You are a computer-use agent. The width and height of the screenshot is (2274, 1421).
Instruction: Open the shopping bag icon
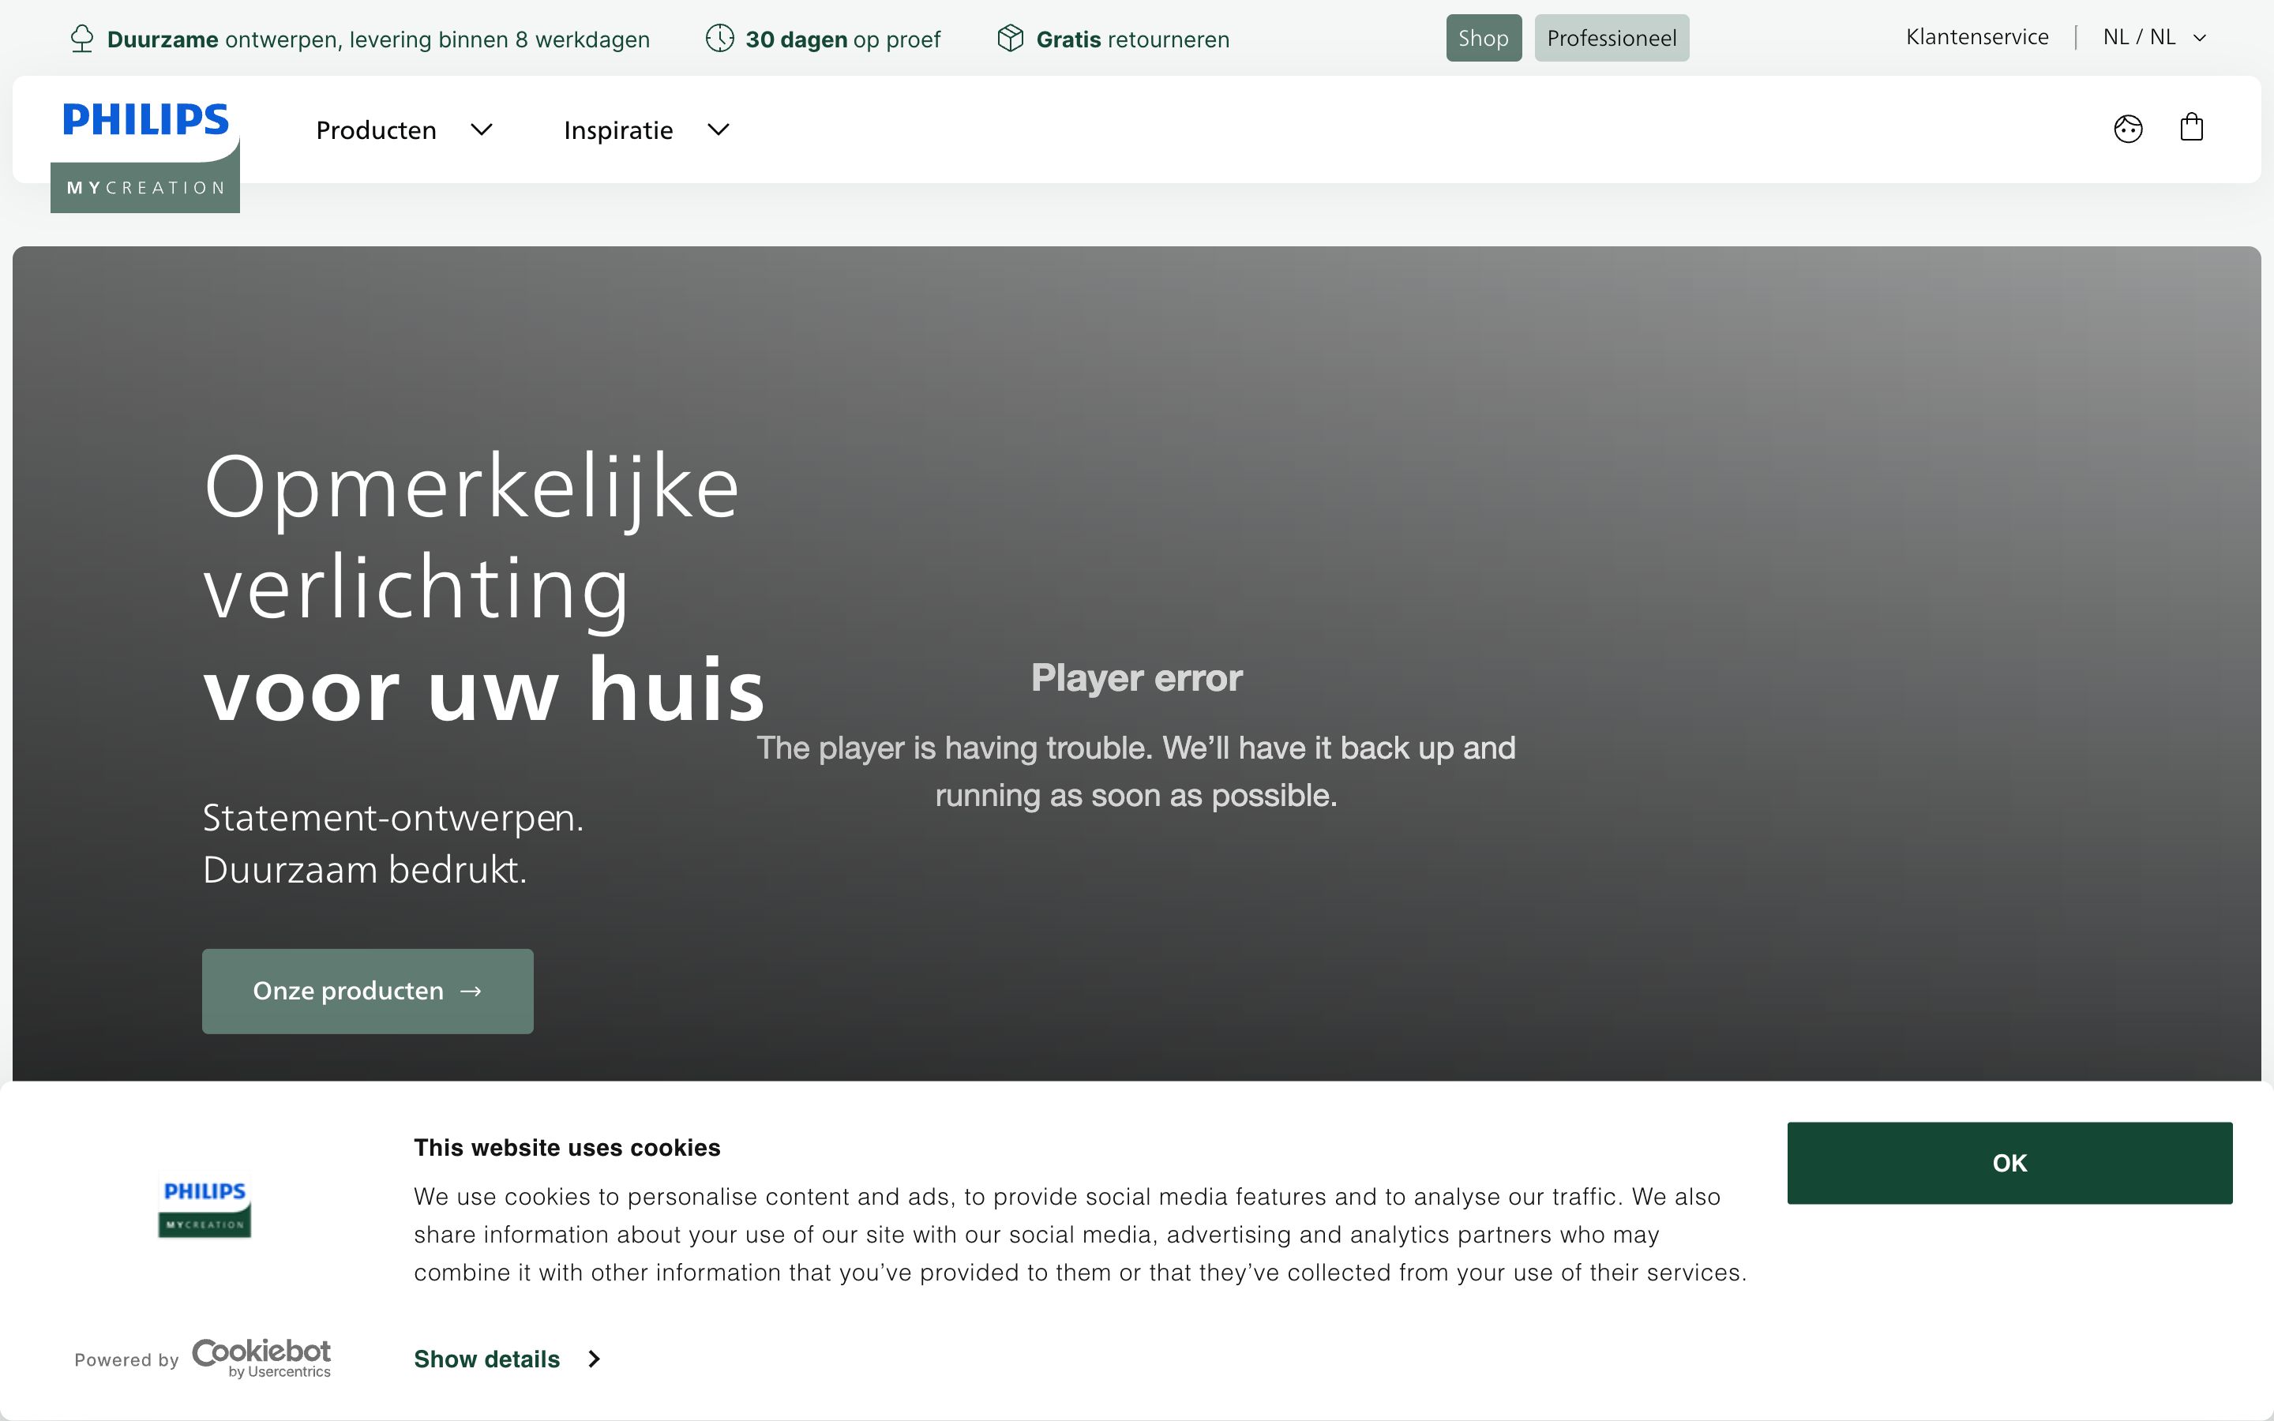pyautogui.click(x=2192, y=127)
